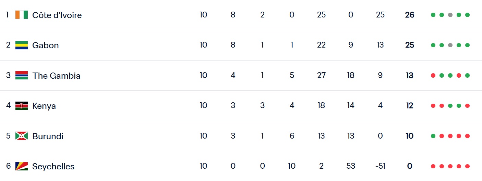482x181 pixels.
Task: Click Seychelles' first red form dot
Action: click(x=433, y=166)
